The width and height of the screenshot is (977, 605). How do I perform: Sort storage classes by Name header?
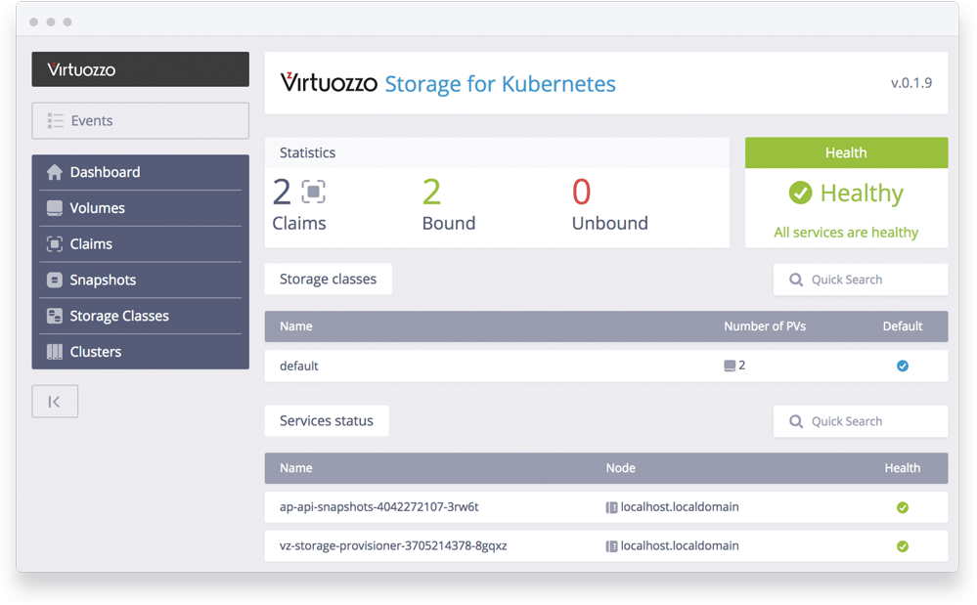296,326
